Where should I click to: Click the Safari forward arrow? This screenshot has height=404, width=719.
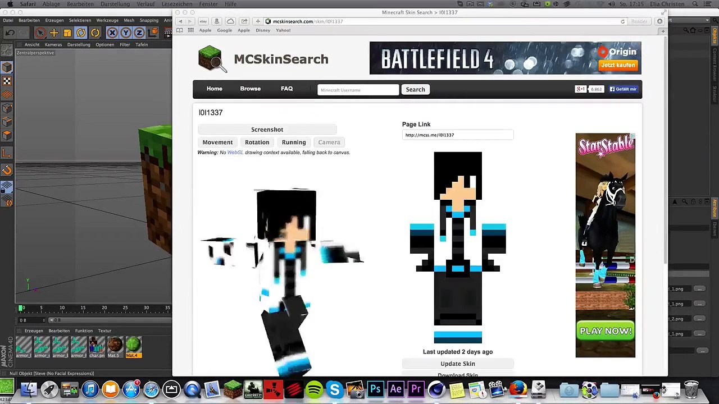click(189, 21)
